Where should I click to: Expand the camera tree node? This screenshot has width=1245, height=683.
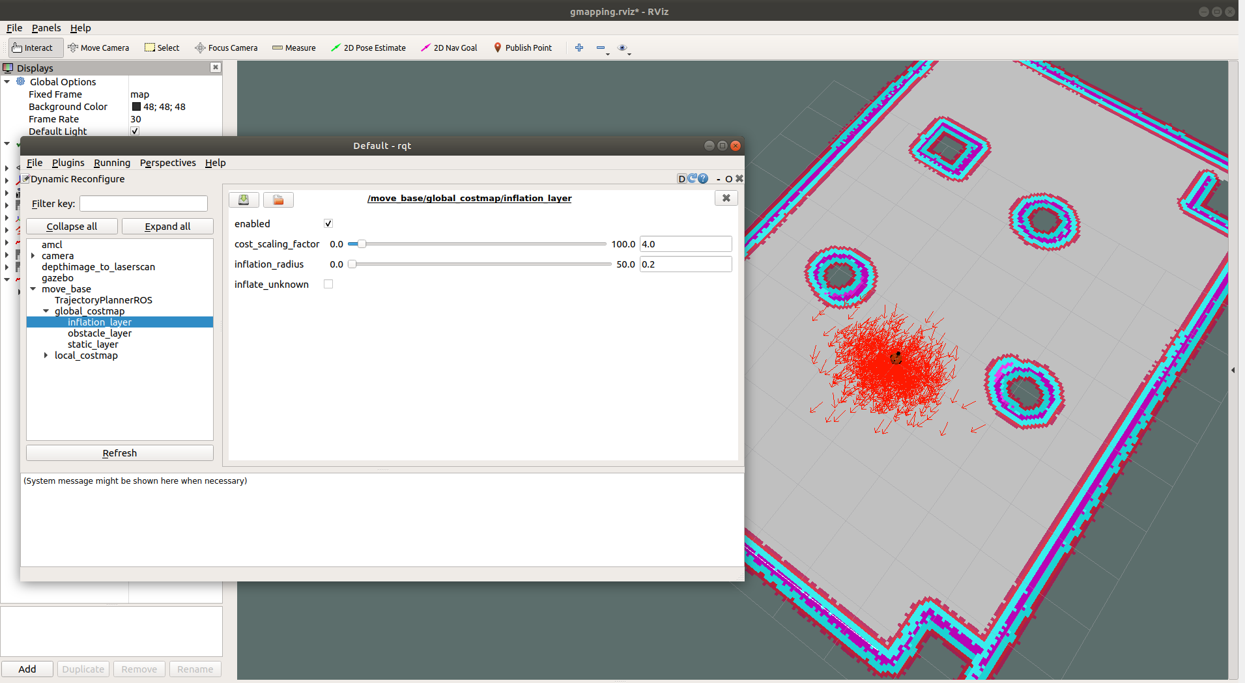tap(33, 256)
